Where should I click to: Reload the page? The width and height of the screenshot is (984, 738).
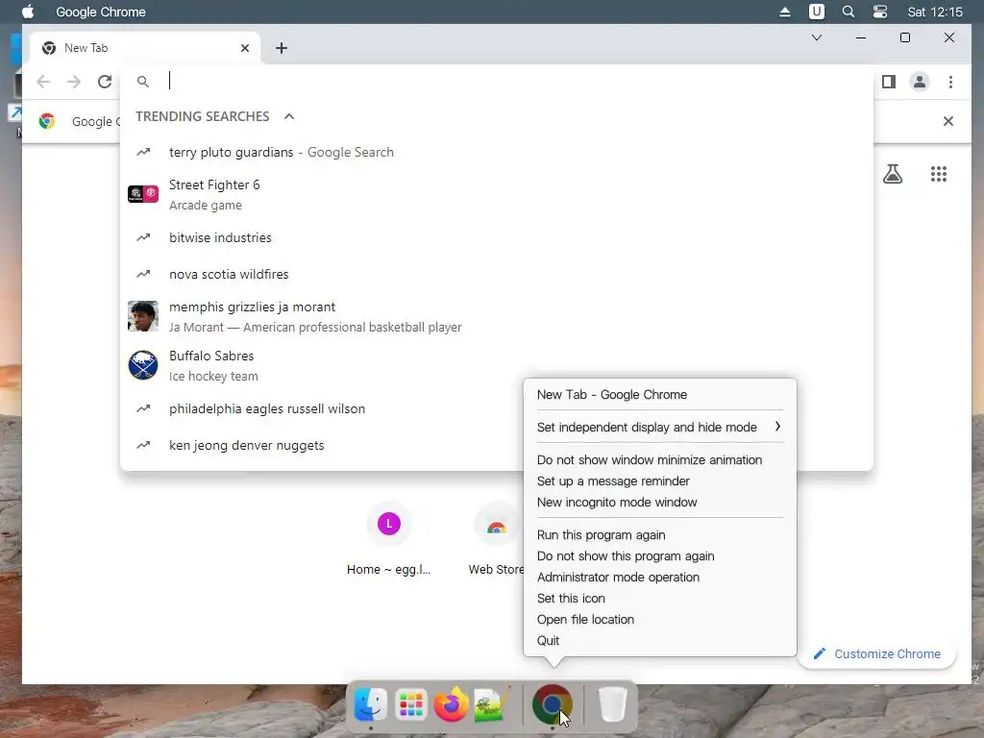[105, 82]
